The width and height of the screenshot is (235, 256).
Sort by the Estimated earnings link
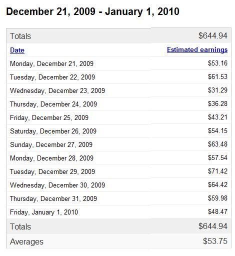(x=197, y=50)
